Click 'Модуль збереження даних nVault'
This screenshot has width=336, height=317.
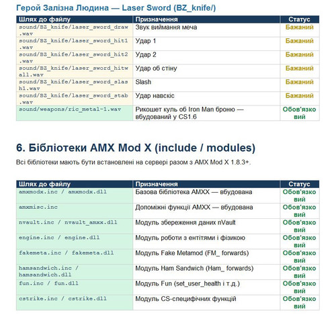(185, 222)
